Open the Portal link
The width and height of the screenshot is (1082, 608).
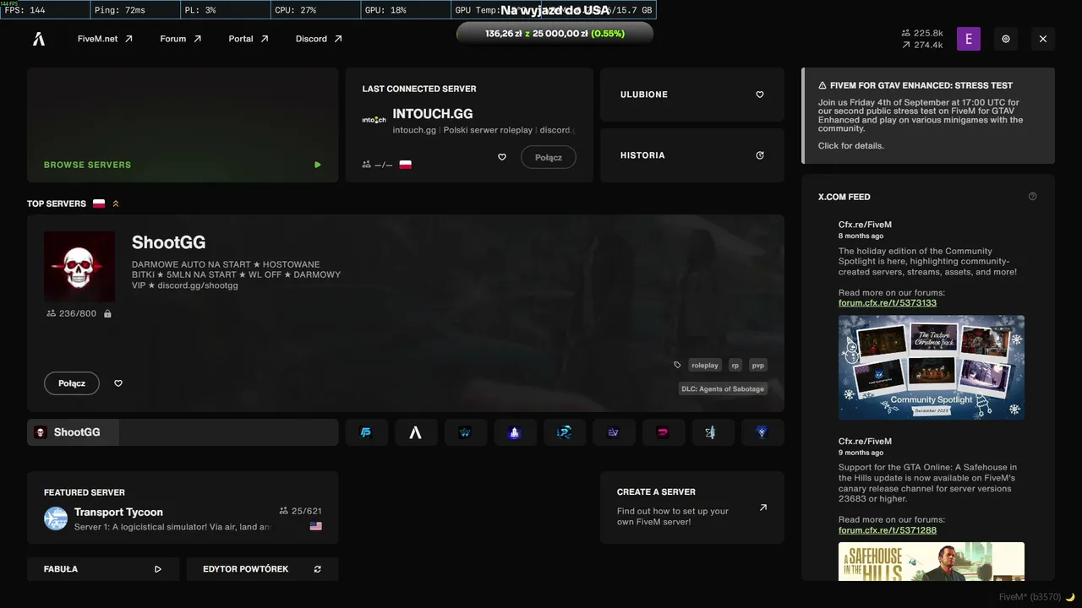[x=249, y=39]
